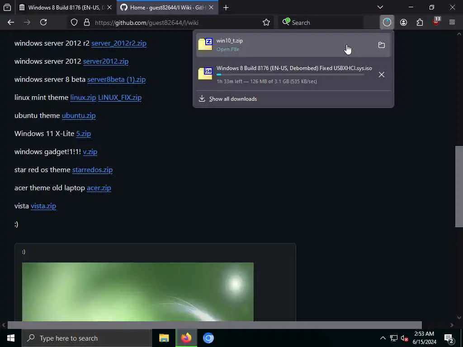The image size is (463, 347).
Task: Bookmark this page with the star icon
Action: tap(266, 23)
